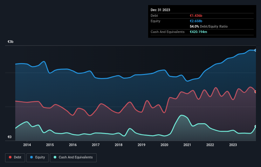Click the teal Cash legend dot
Screen dimensions: 261x167
[x=55, y=157]
